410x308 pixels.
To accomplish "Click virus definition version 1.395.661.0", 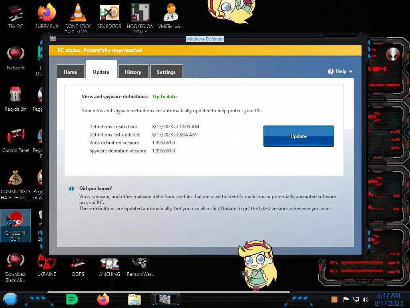I will (164, 143).
